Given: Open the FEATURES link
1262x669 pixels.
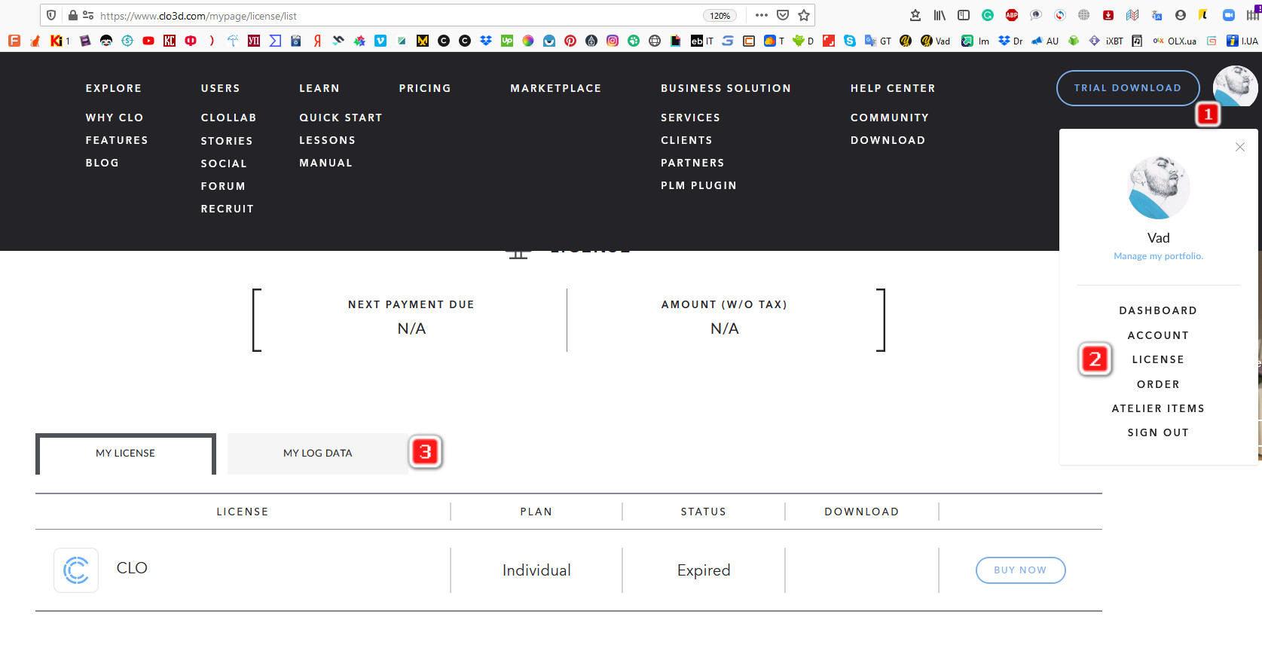Looking at the screenshot, I should click(x=117, y=140).
